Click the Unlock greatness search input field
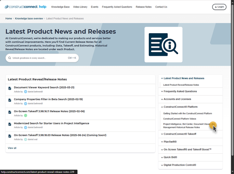 click(x=42, y=58)
